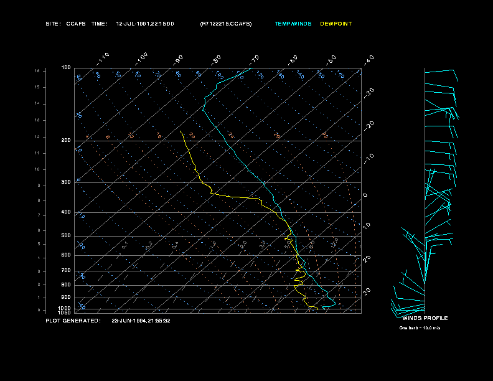493x381 pixels.
Task: Click the -110 temperature axis label
Action: [103, 59]
